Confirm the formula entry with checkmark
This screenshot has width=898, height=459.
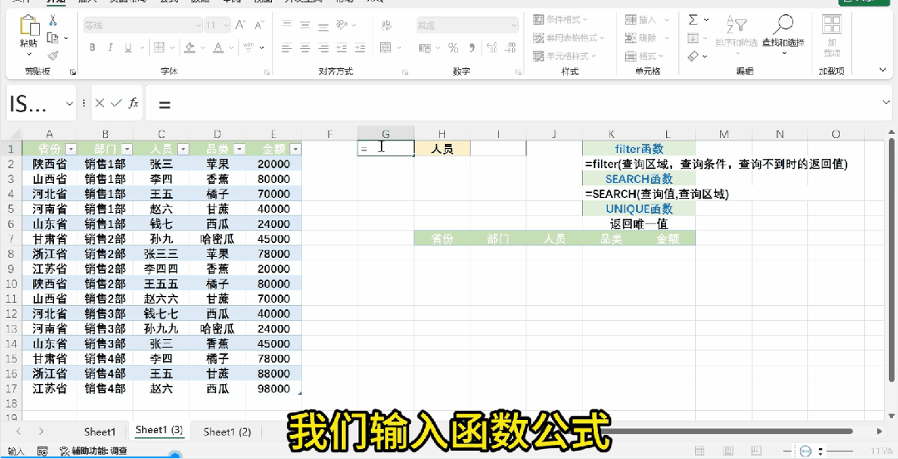point(117,103)
